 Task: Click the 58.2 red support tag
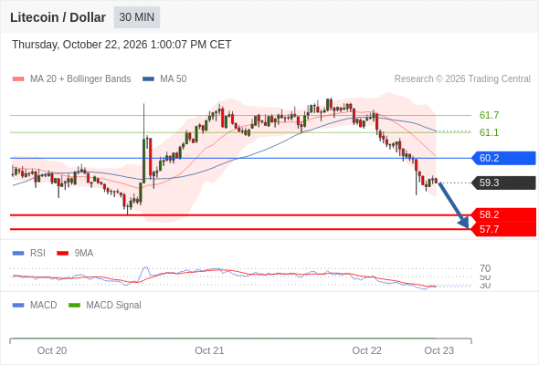(x=503, y=215)
